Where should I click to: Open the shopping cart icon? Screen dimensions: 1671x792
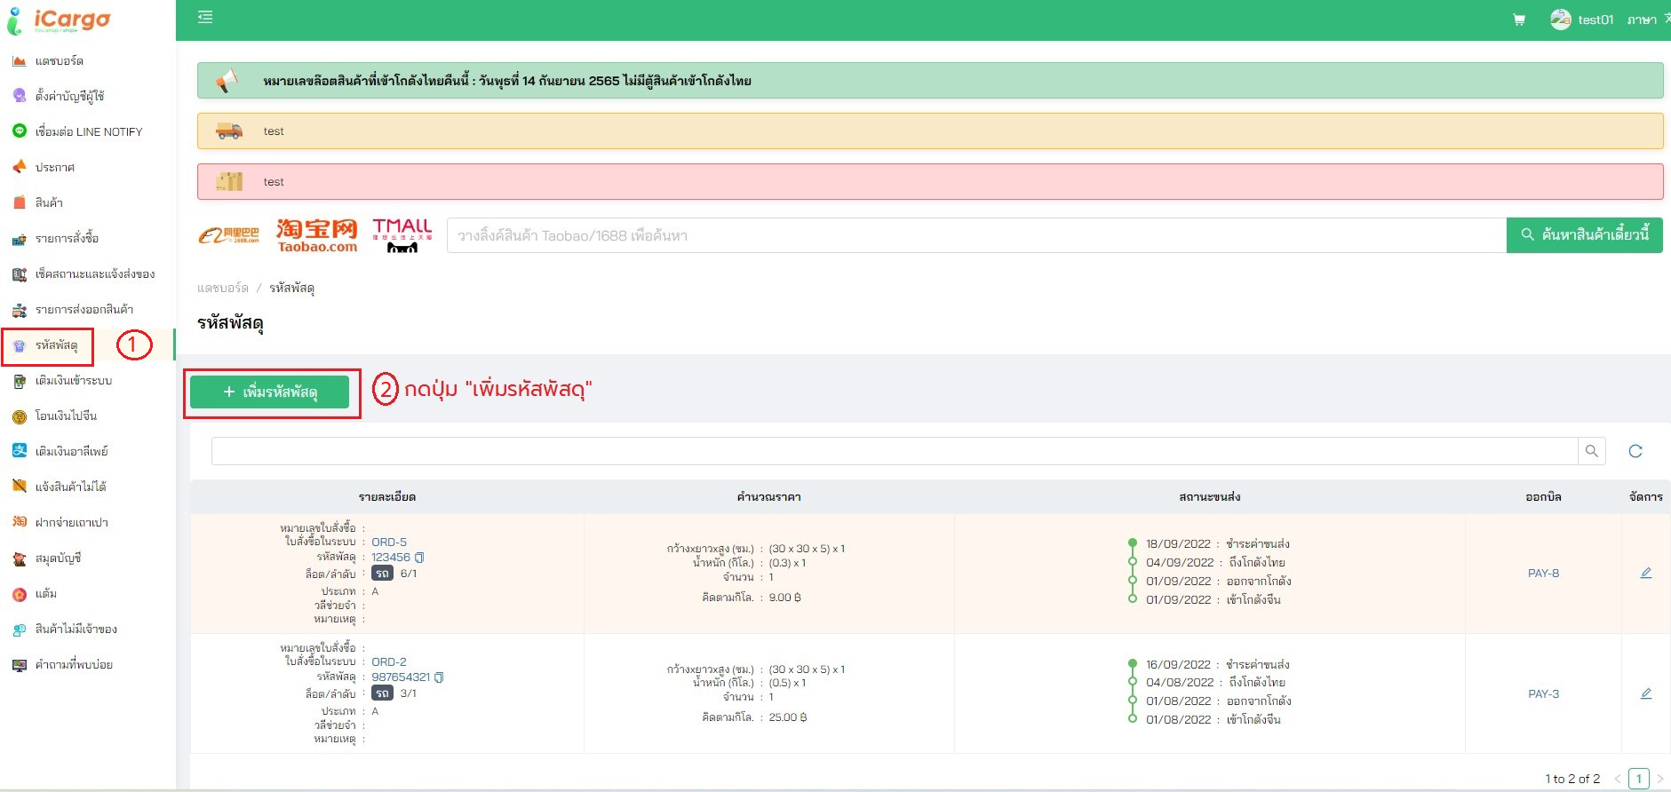[x=1519, y=20]
